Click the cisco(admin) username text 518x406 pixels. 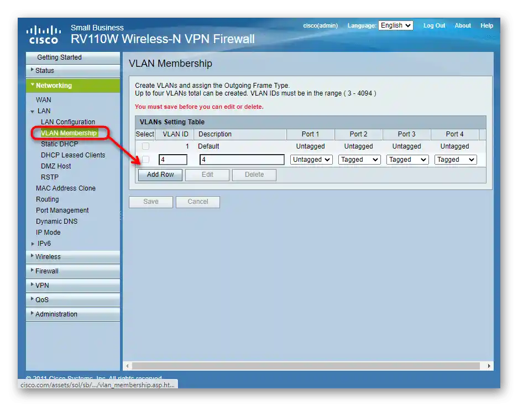(321, 25)
